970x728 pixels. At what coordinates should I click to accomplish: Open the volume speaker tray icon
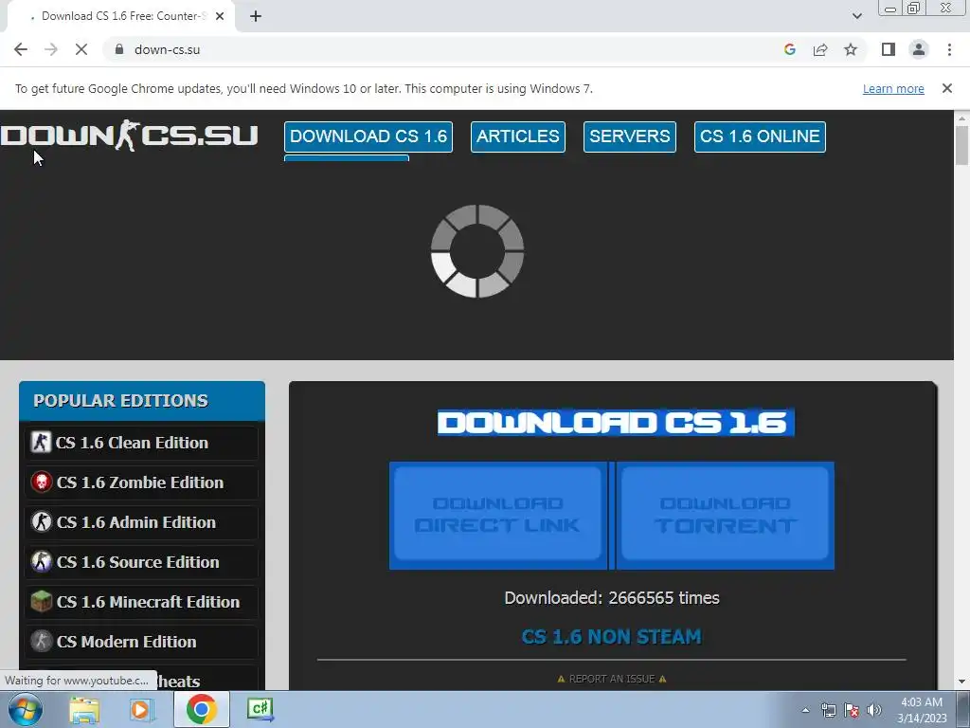click(x=874, y=710)
